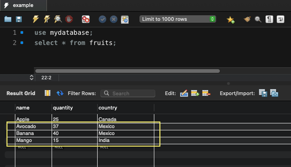
Task: Sort by quantity column header
Action: tap(74, 108)
